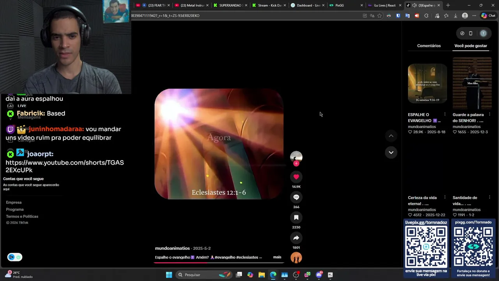
Task: Seek in the pink video progress bar
Action: coord(219,262)
